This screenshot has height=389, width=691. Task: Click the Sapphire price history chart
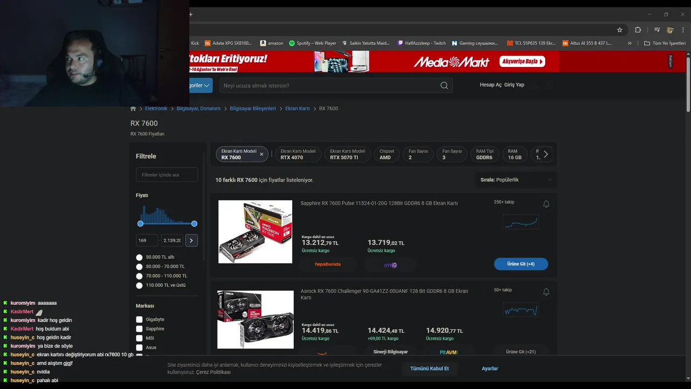click(521, 222)
